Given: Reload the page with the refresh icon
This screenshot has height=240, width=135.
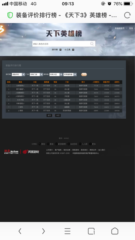Looking at the screenshot, I should 127,15.
